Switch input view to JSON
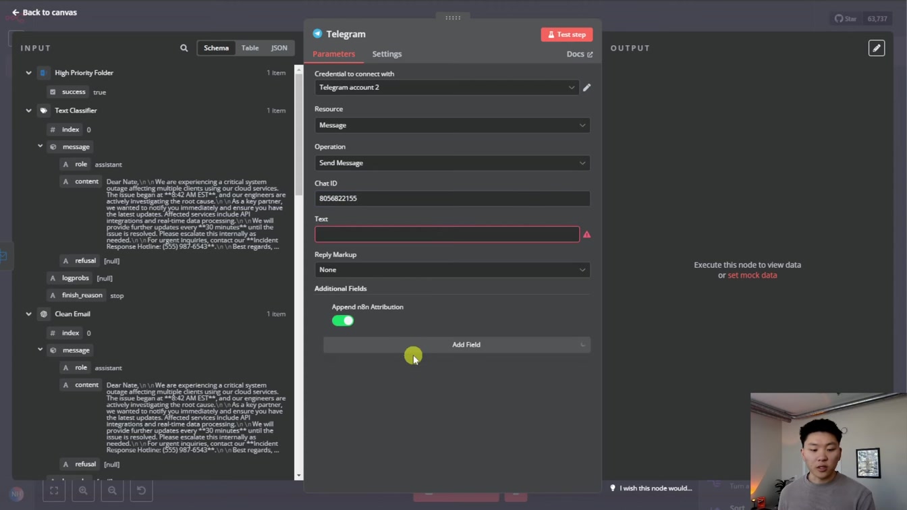Screen dimensions: 907x510 click(279, 48)
